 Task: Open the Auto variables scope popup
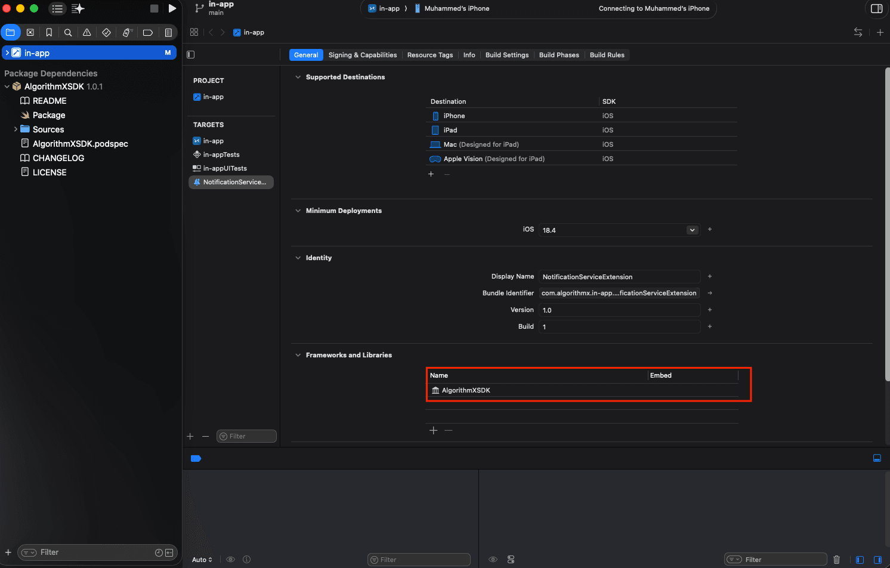tap(202, 560)
